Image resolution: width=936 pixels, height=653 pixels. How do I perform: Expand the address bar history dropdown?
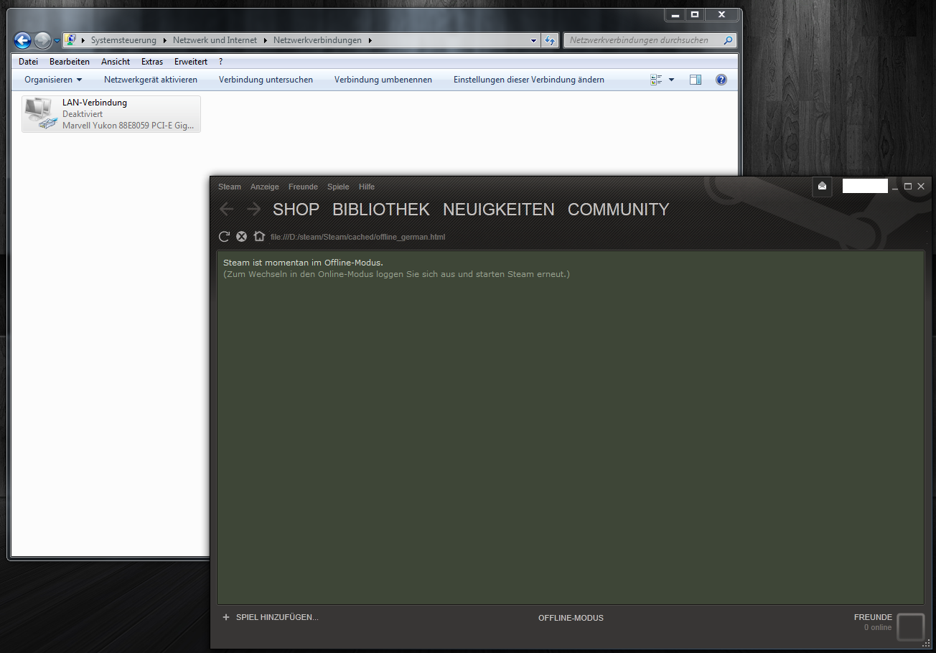tap(533, 41)
